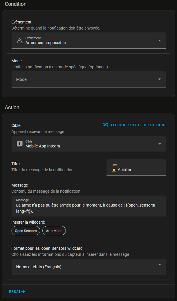Insert the Arm Mode wildcard
This screenshot has height=301, width=177.
[x=54, y=231]
